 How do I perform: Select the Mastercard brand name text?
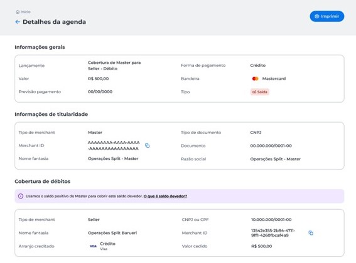tap(274, 79)
